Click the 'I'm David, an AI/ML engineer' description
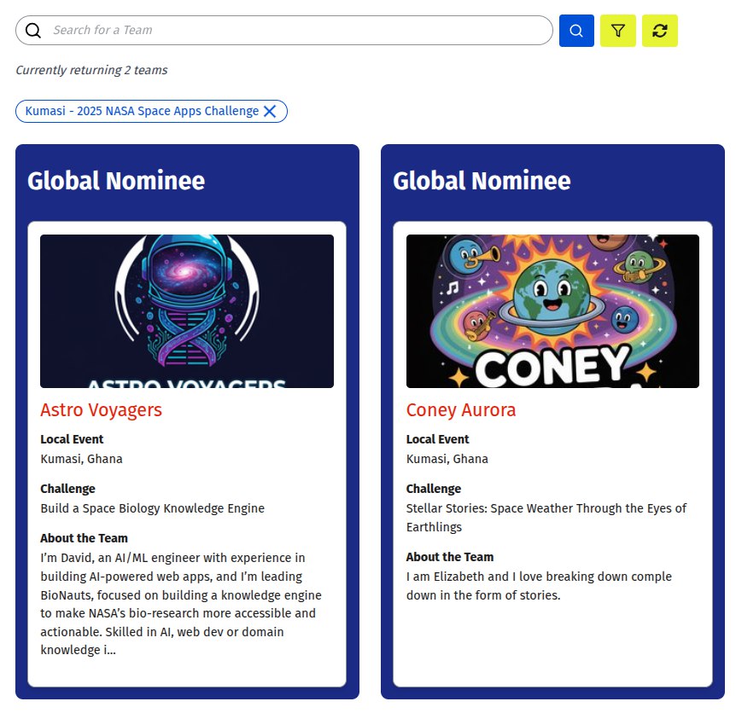The height and width of the screenshot is (713, 736). [x=181, y=604]
